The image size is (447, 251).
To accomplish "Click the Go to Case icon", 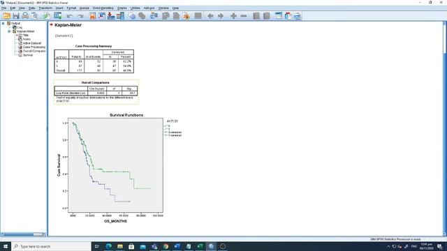I will [x=102, y=16].
